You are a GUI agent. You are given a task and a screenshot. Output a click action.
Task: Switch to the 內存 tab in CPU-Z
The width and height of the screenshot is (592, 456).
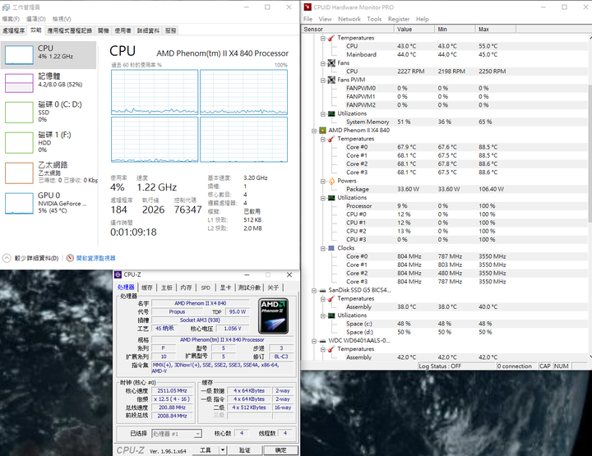(186, 288)
